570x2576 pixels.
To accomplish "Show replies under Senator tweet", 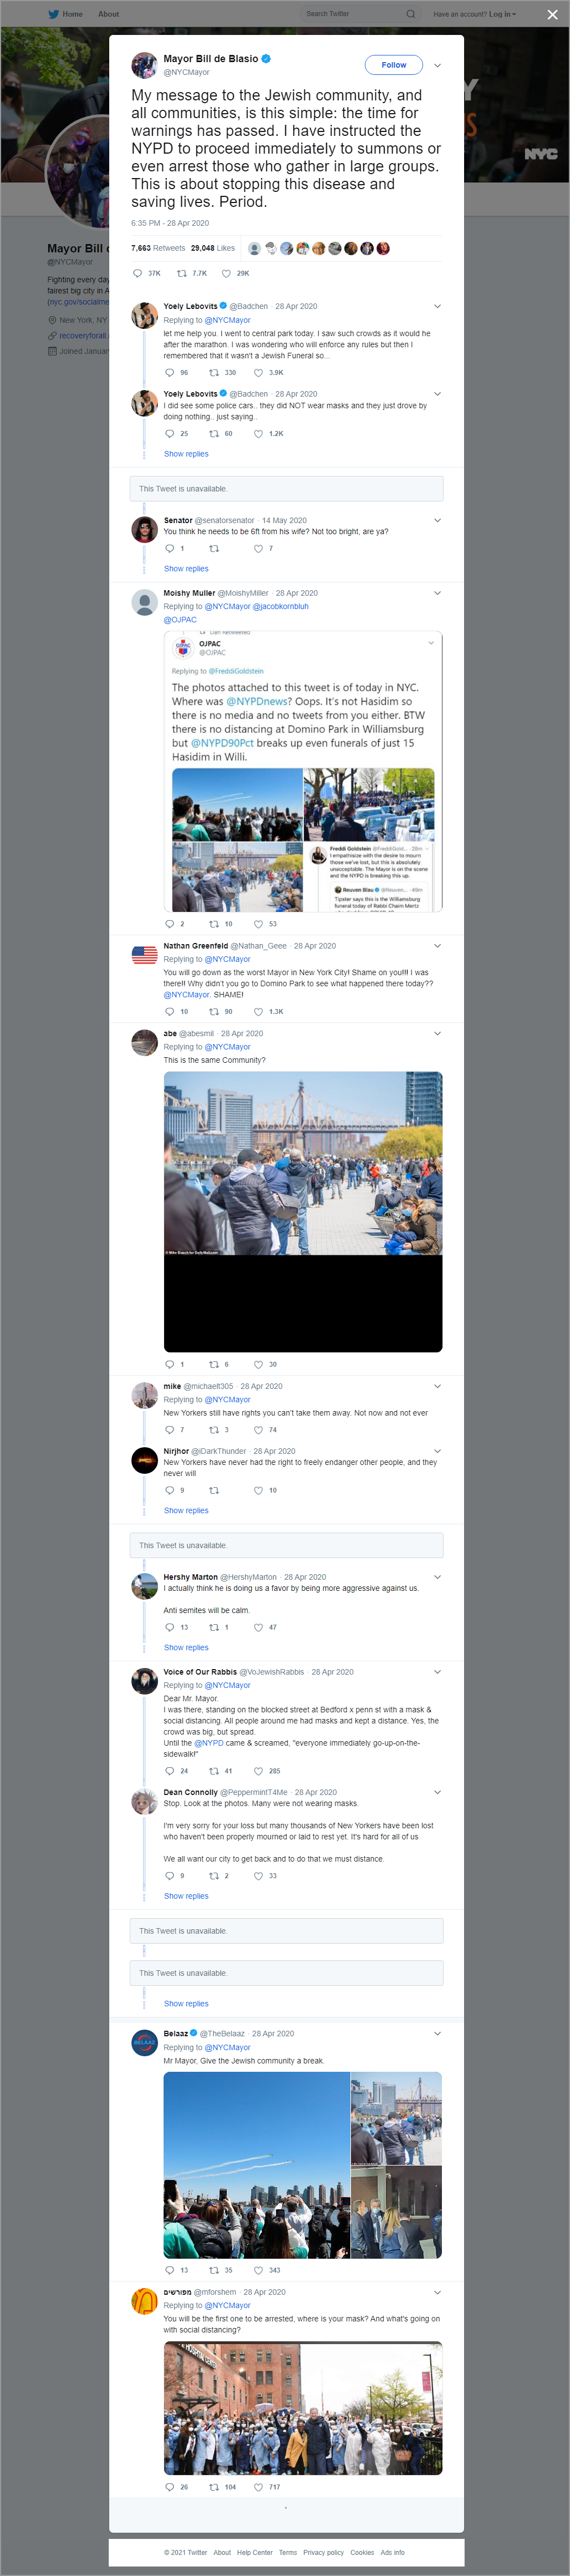I will (x=186, y=569).
